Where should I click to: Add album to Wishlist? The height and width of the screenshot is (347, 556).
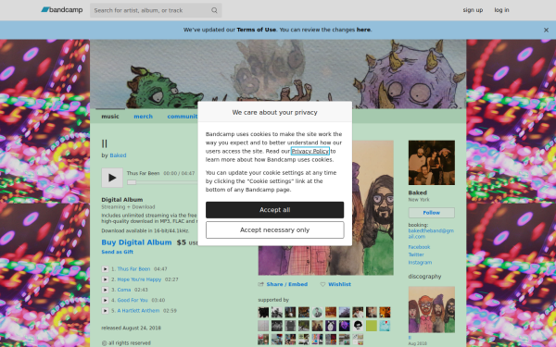point(339,284)
